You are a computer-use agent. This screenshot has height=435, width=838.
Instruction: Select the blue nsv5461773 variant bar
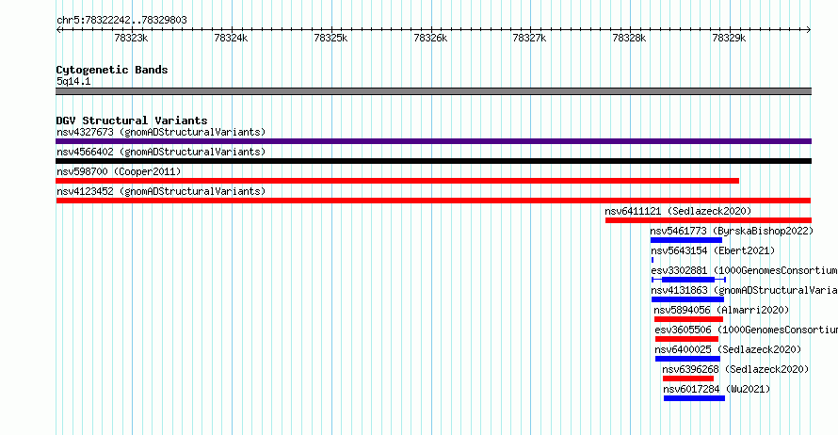(x=686, y=240)
